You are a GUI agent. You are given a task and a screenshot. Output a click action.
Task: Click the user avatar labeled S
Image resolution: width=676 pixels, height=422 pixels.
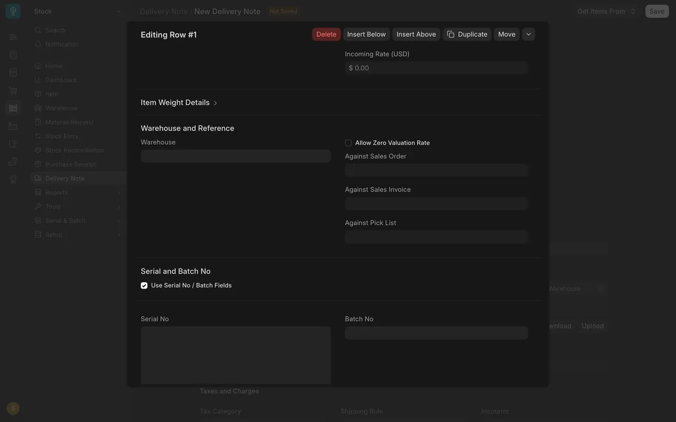coord(13,408)
